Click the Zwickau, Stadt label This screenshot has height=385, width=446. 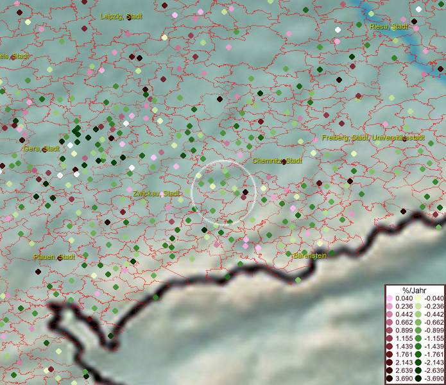(x=156, y=194)
